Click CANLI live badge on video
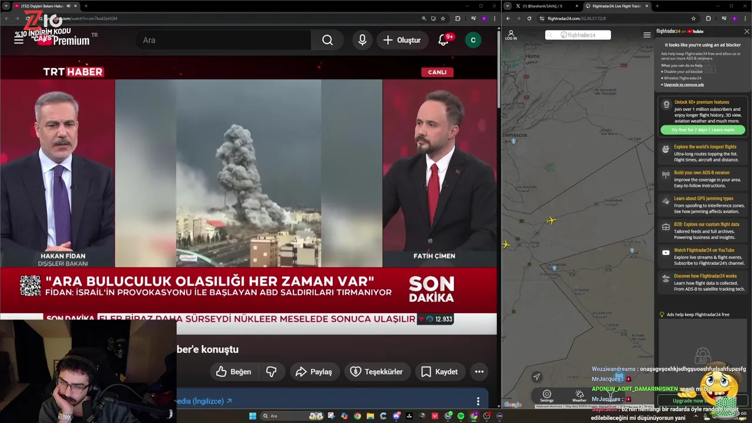The width and height of the screenshot is (752, 423). [437, 72]
